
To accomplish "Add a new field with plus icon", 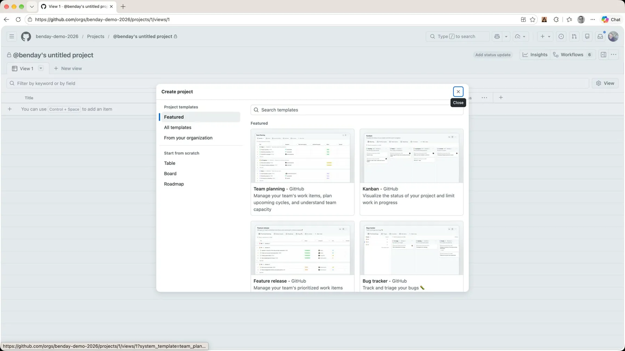I will (x=501, y=98).
